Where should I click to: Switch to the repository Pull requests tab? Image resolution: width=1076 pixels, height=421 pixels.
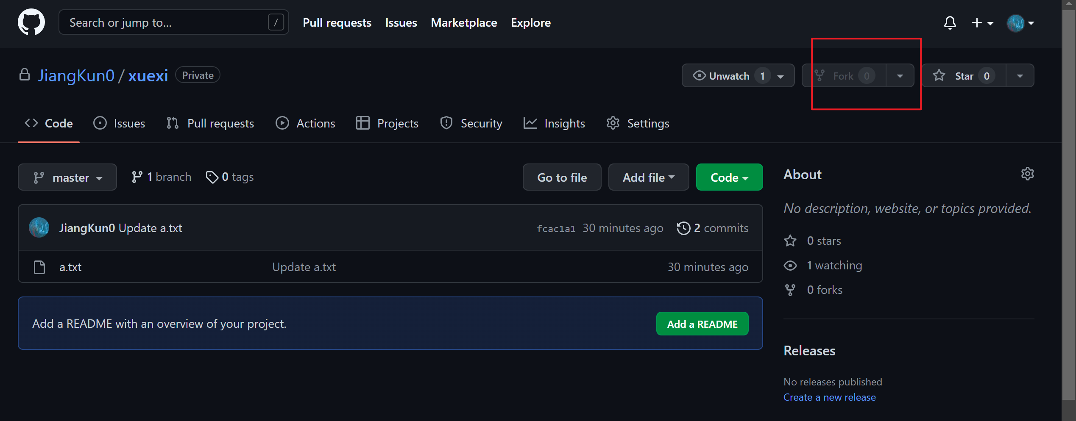pyautogui.click(x=210, y=123)
